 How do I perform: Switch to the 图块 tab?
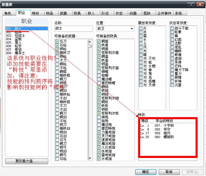149,13
